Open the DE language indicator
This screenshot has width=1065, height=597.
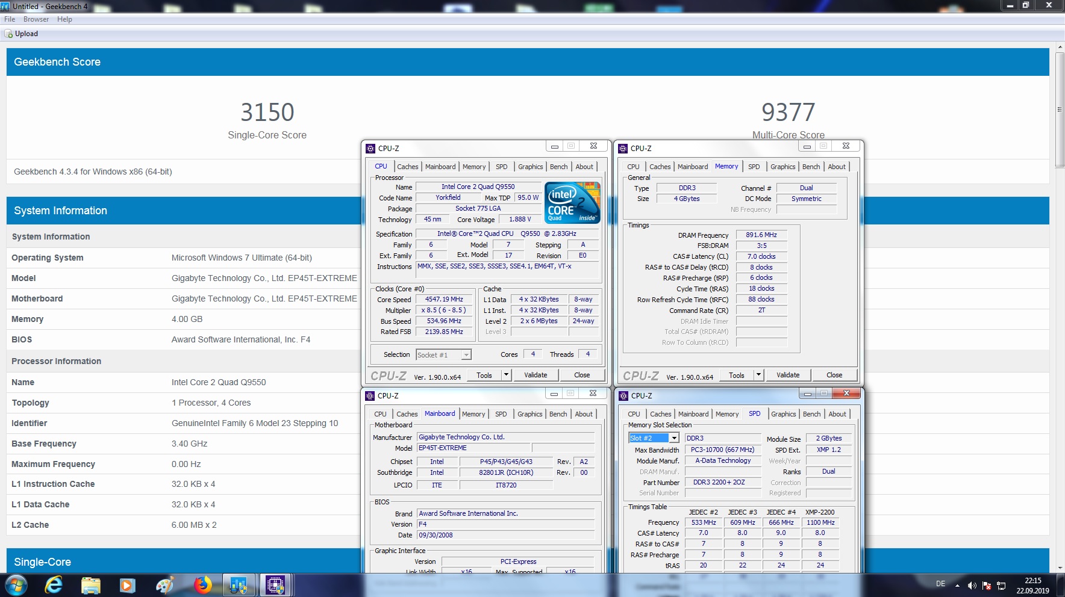tap(940, 584)
